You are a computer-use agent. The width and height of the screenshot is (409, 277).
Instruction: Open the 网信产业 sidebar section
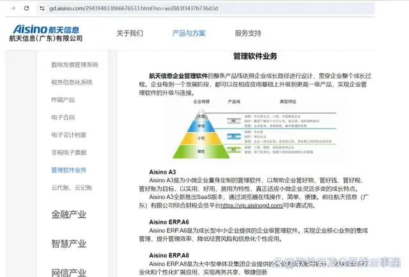68,273
